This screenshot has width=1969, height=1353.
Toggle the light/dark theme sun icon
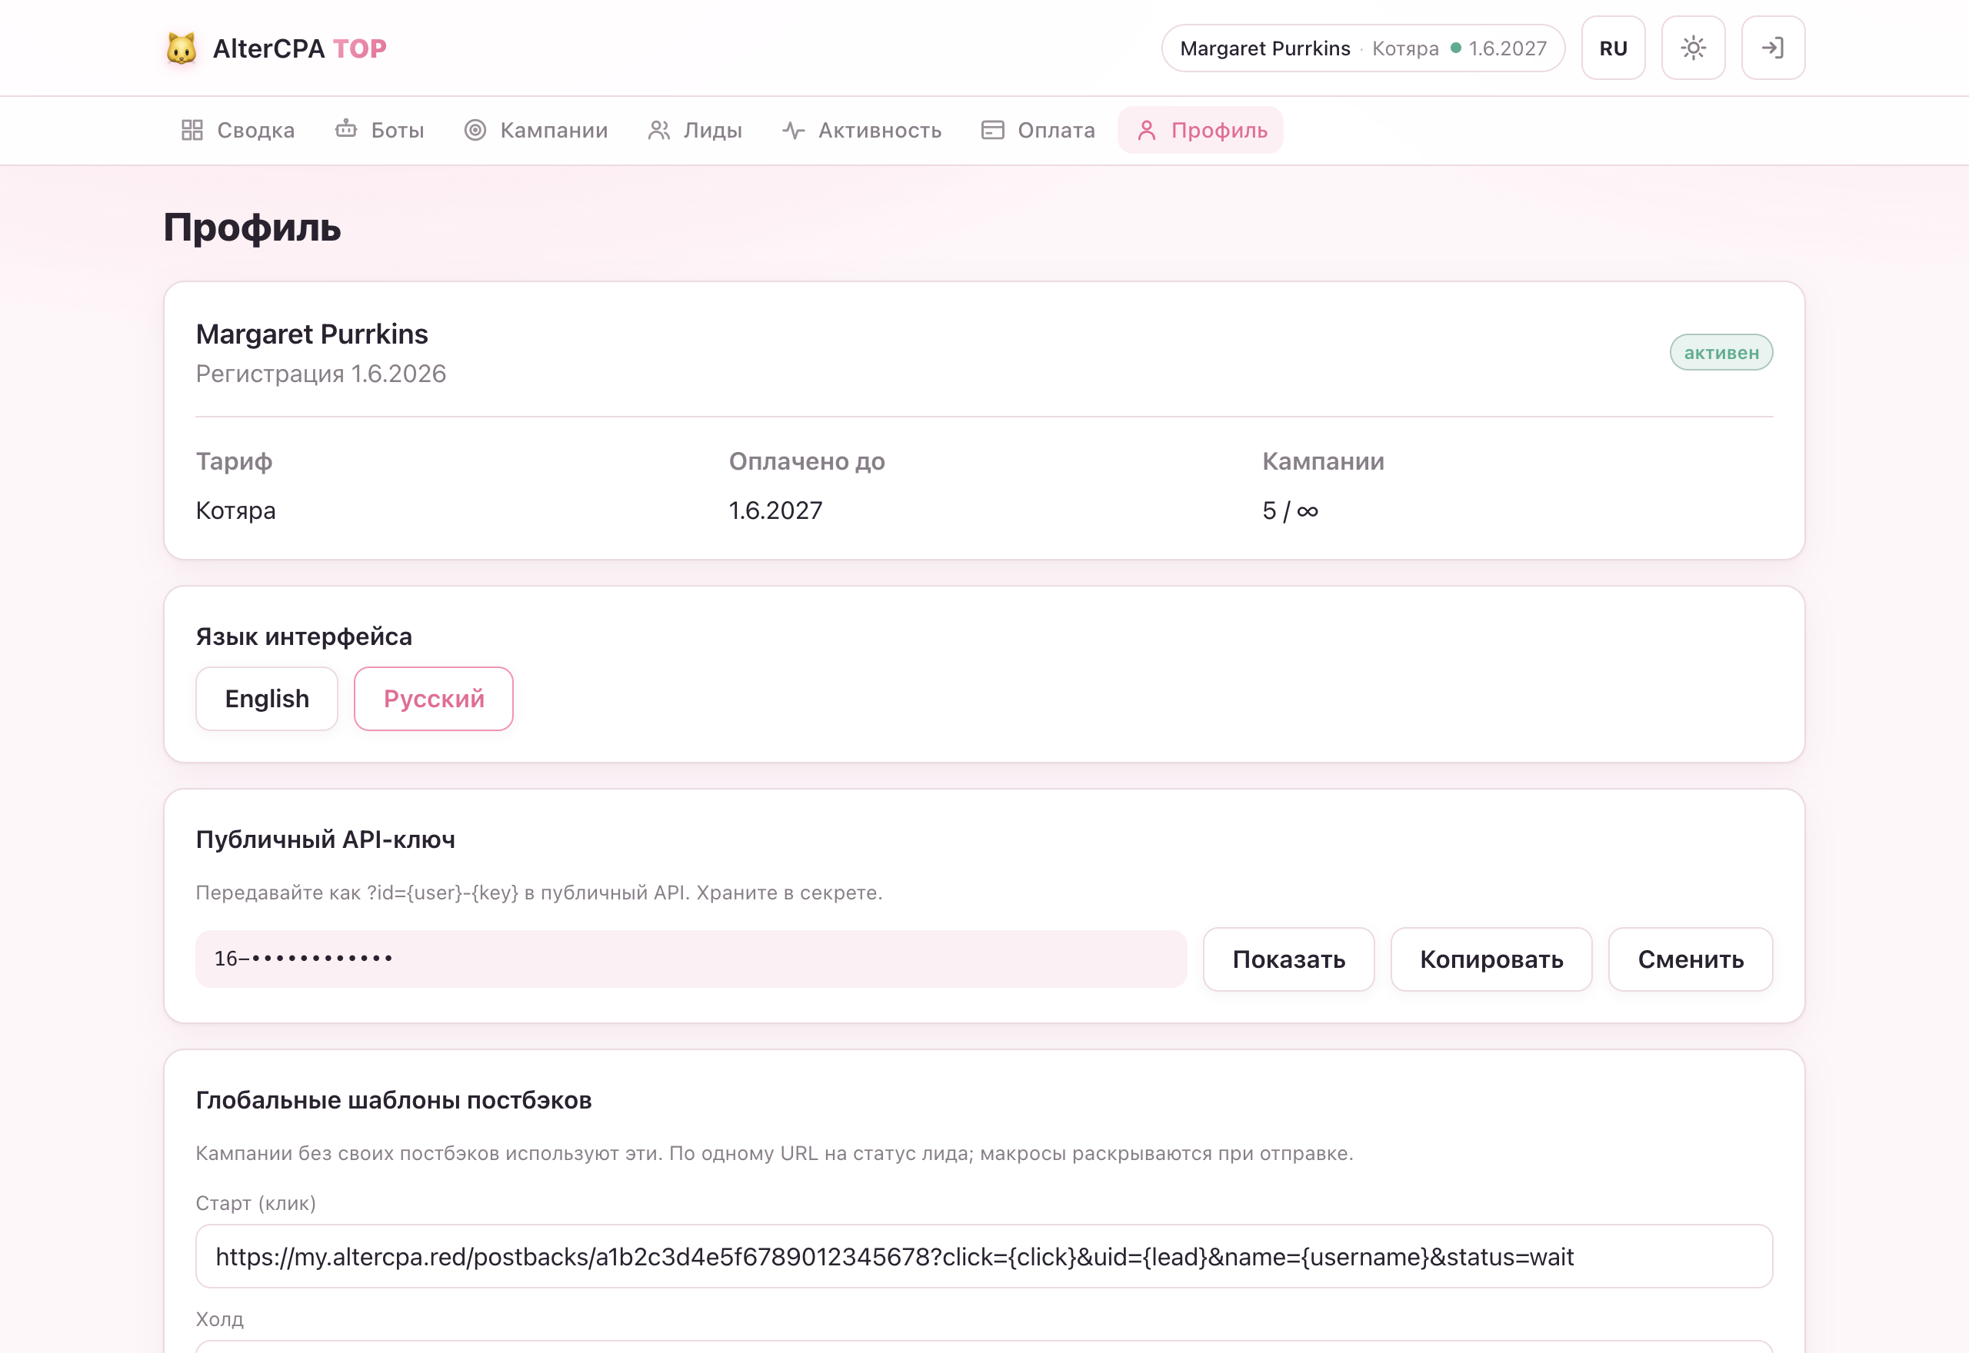pyautogui.click(x=1693, y=48)
